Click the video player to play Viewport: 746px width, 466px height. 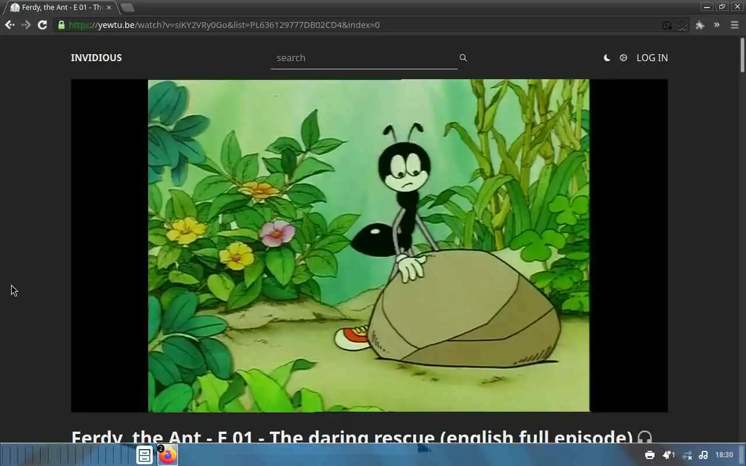coord(369,245)
